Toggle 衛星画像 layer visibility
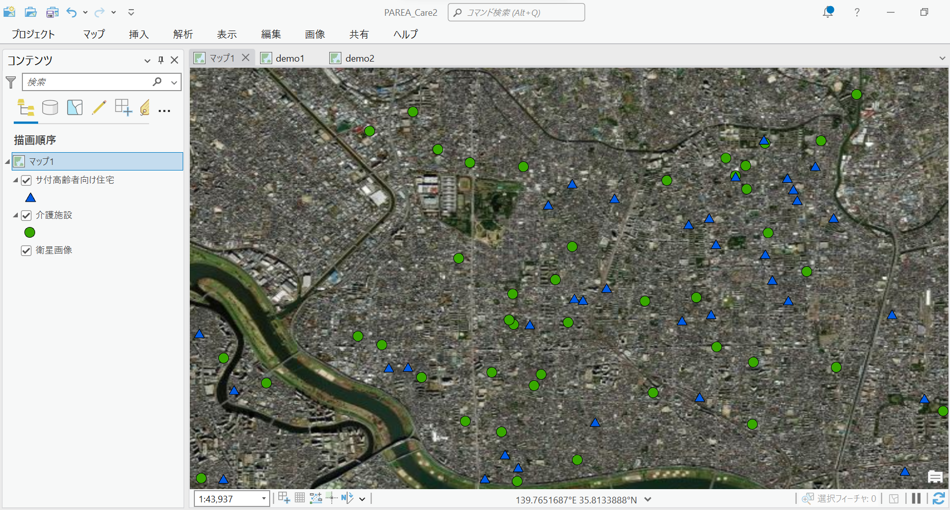This screenshot has height=510, width=950. pyautogui.click(x=26, y=250)
